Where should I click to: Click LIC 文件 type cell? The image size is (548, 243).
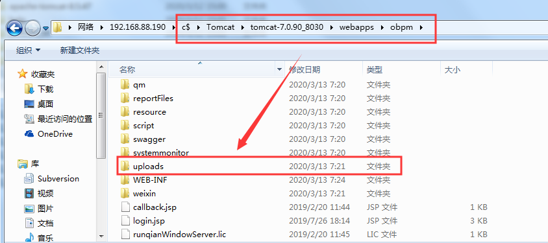(x=382, y=235)
